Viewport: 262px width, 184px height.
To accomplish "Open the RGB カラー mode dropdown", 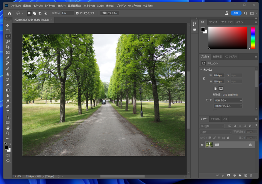I will tap(228, 100).
